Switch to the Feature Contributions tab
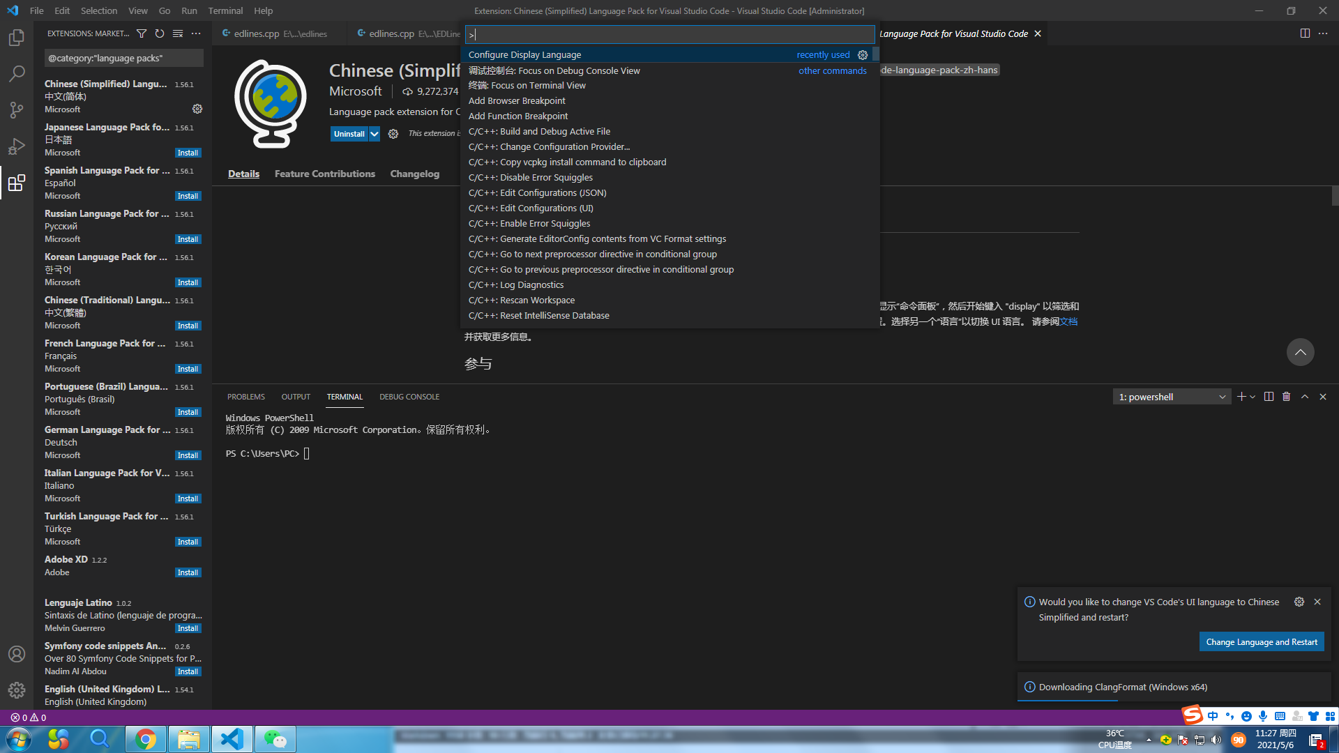Screen dimensions: 1339x753 tap(325, 174)
